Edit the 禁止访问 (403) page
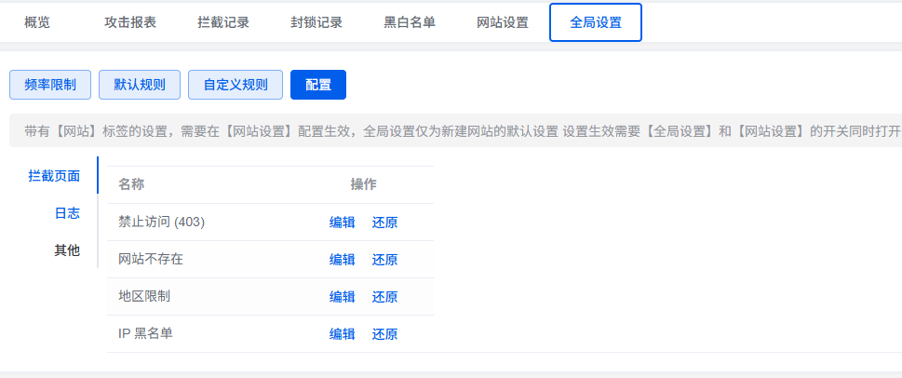The height and width of the screenshot is (378, 902). (342, 223)
